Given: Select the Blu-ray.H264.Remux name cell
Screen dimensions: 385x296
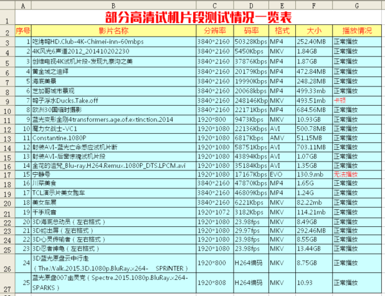Looking at the screenshot, I should point(114,166).
